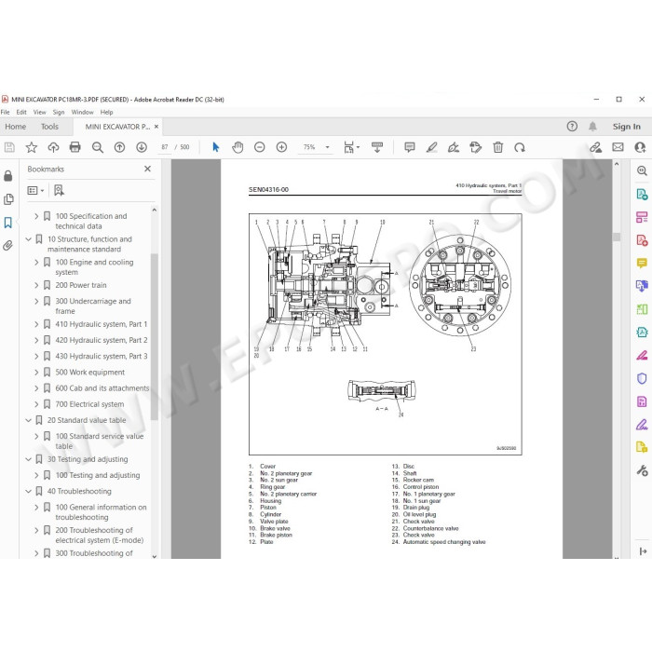Add the star bookmark icon

click(31, 147)
